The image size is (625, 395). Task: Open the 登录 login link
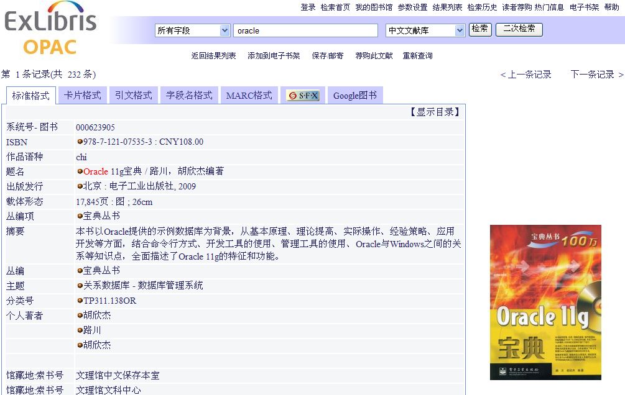[308, 7]
